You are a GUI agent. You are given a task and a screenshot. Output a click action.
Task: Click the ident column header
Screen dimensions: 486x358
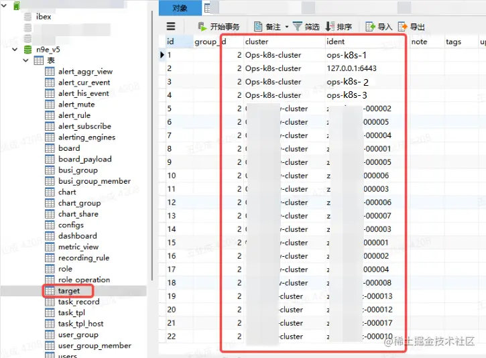pos(366,42)
